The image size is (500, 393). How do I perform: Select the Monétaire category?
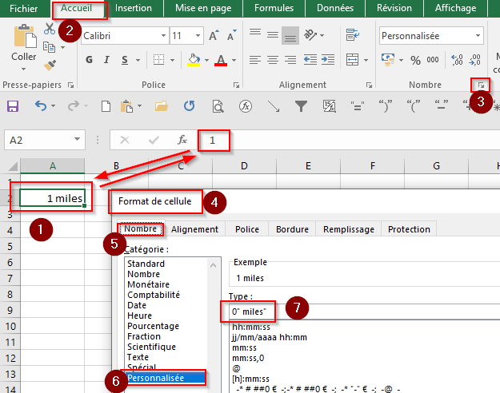coord(148,284)
